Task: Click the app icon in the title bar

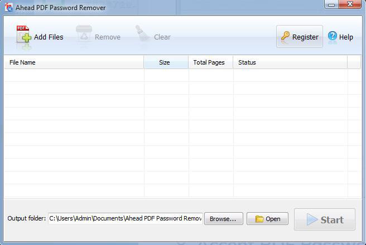Action: point(8,8)
